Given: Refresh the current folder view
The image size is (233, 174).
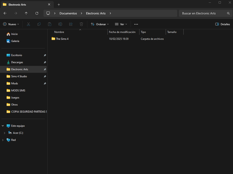Looking at the screenshot, I should 37,13.
